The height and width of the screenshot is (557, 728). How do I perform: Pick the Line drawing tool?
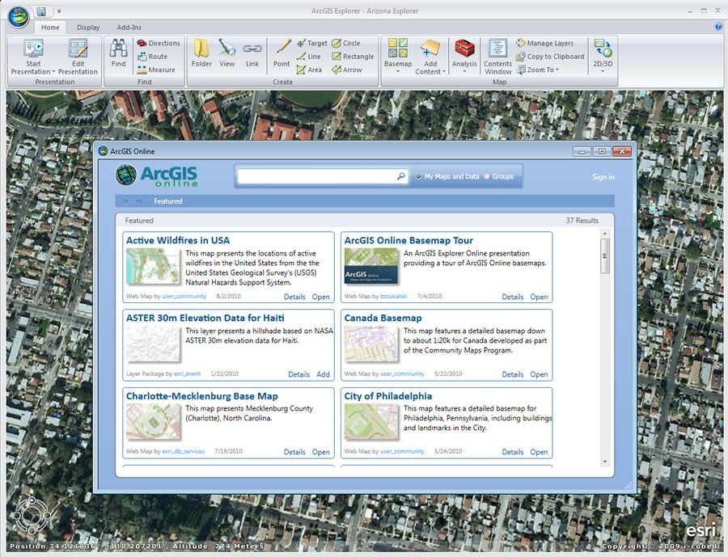309,57
